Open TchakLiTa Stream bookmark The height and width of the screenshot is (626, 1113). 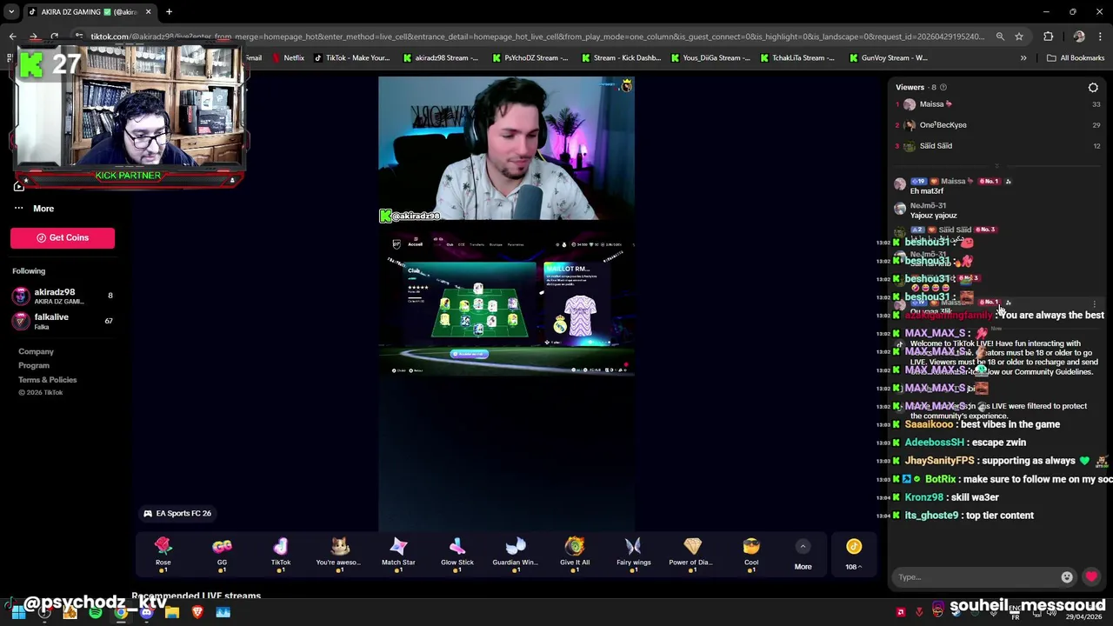796,58
